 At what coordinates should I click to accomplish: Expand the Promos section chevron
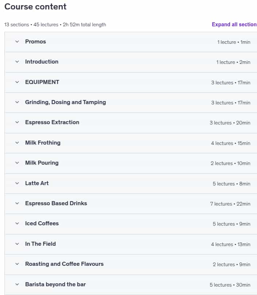(17, 42)
